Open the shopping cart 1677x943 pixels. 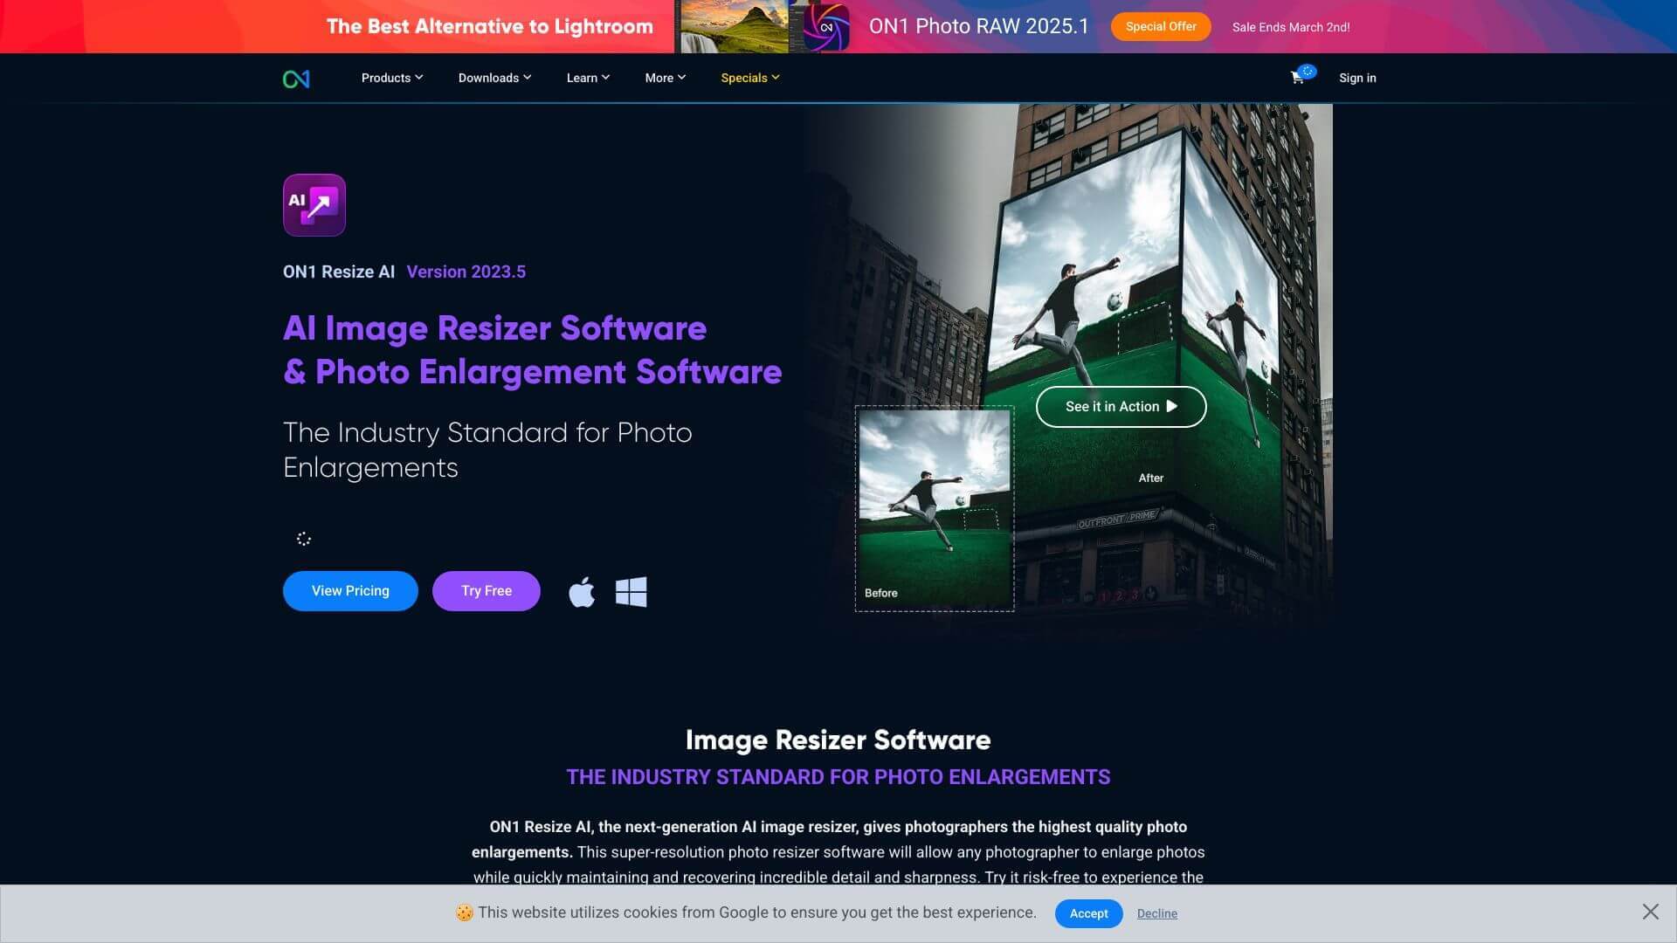click(1298, 78)
